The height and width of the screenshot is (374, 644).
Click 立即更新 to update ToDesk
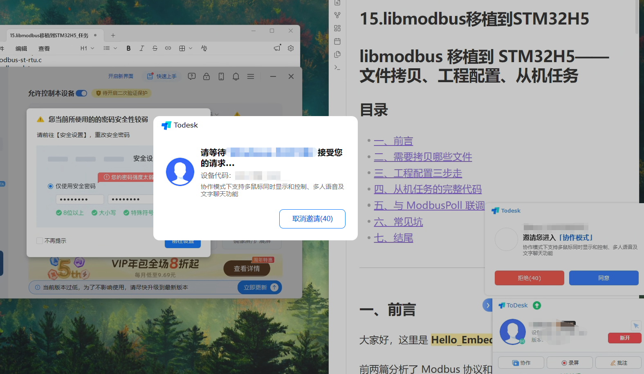[x=260, y=287]
